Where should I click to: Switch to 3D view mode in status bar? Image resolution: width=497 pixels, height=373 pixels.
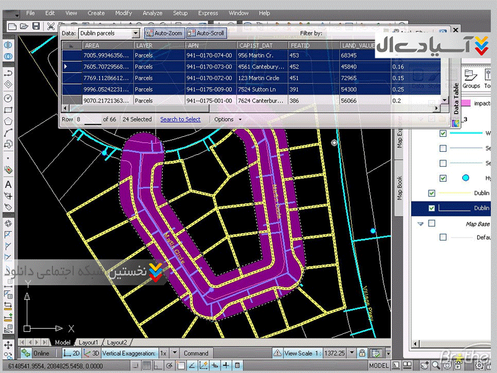click(92, 353)
